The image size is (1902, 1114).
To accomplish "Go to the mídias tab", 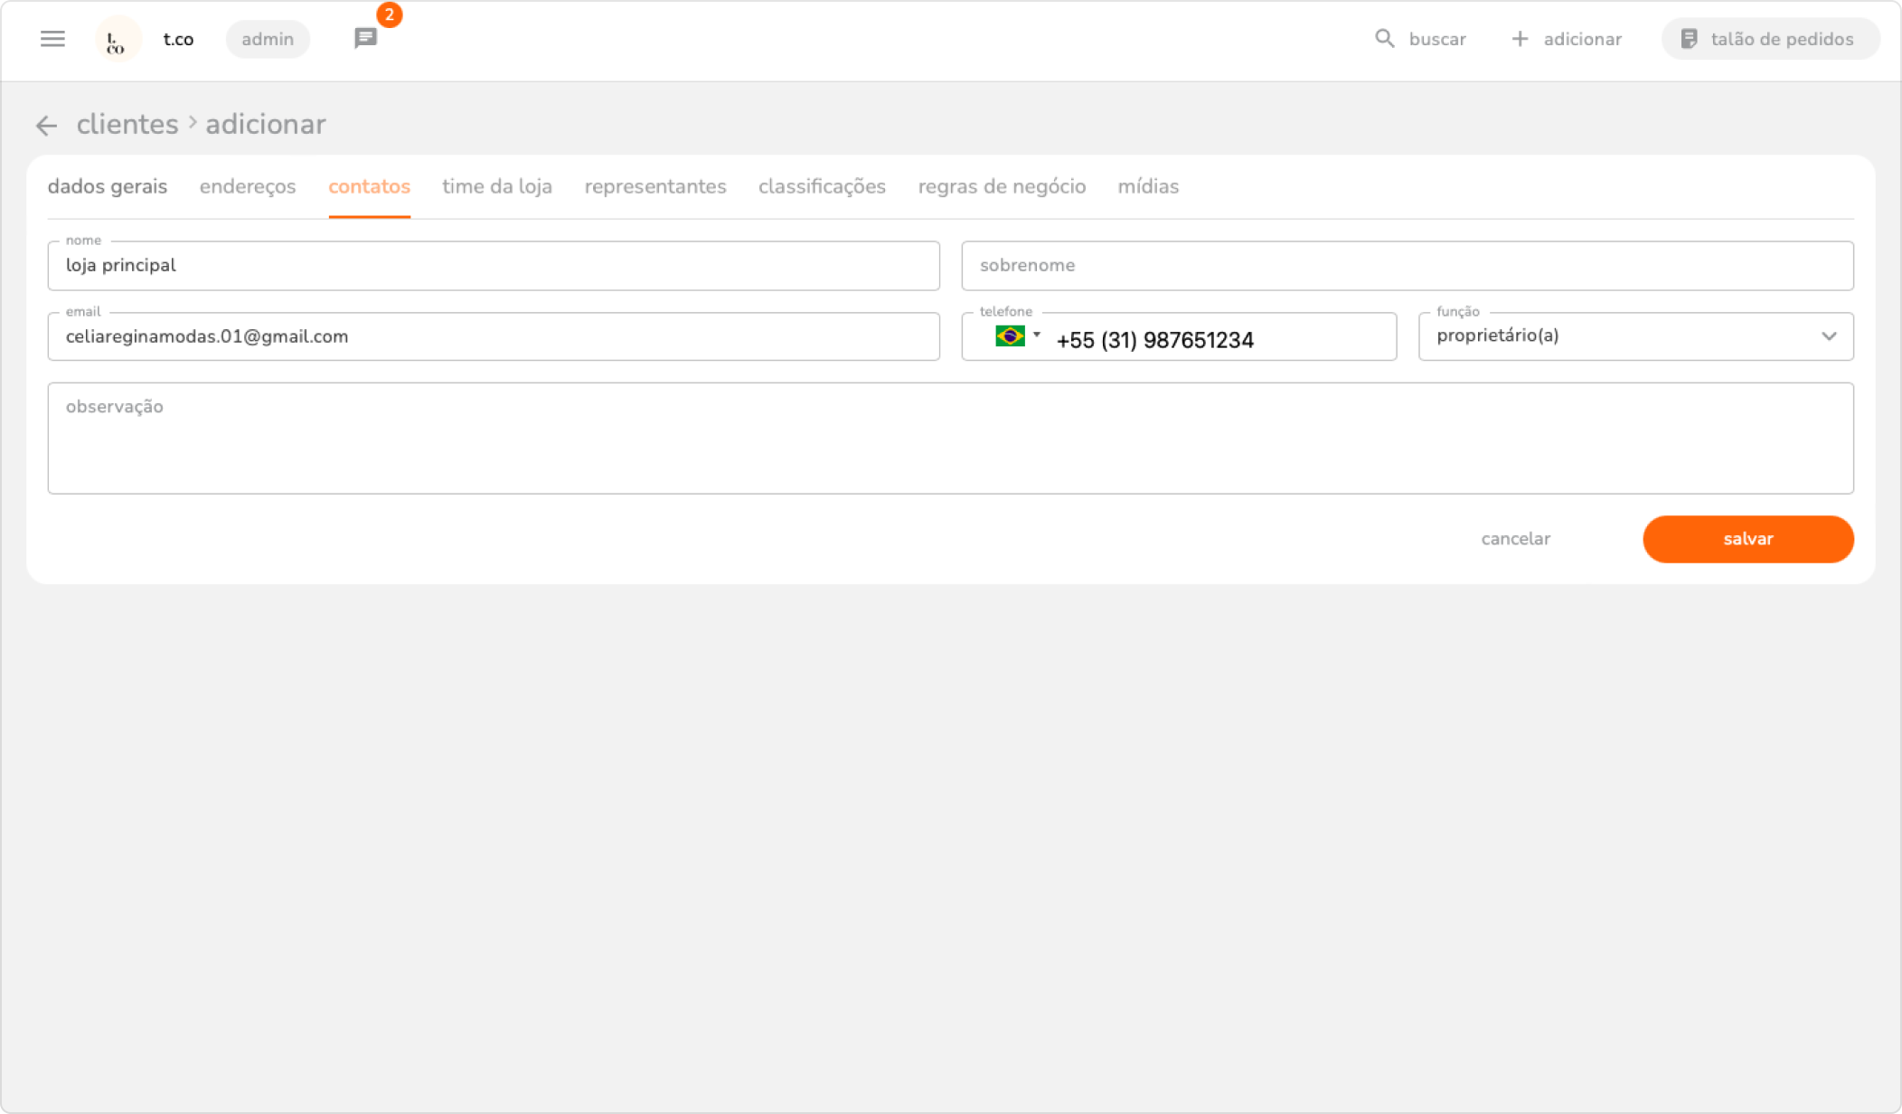I will tap(1148, 186).
